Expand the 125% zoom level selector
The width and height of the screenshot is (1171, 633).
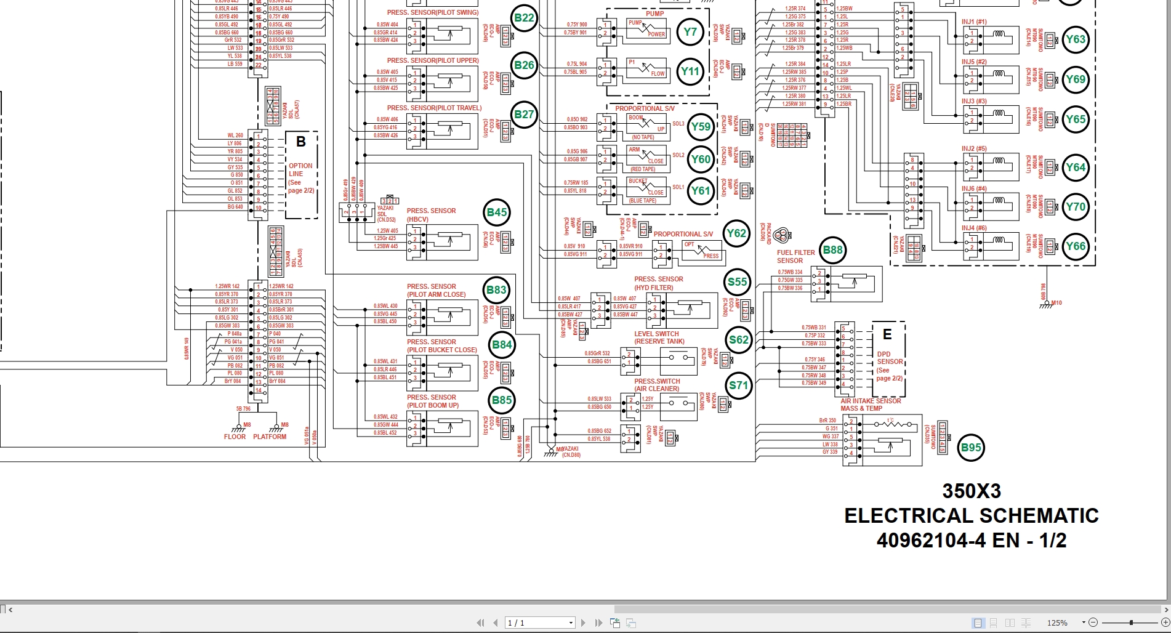pos(1084,623)
